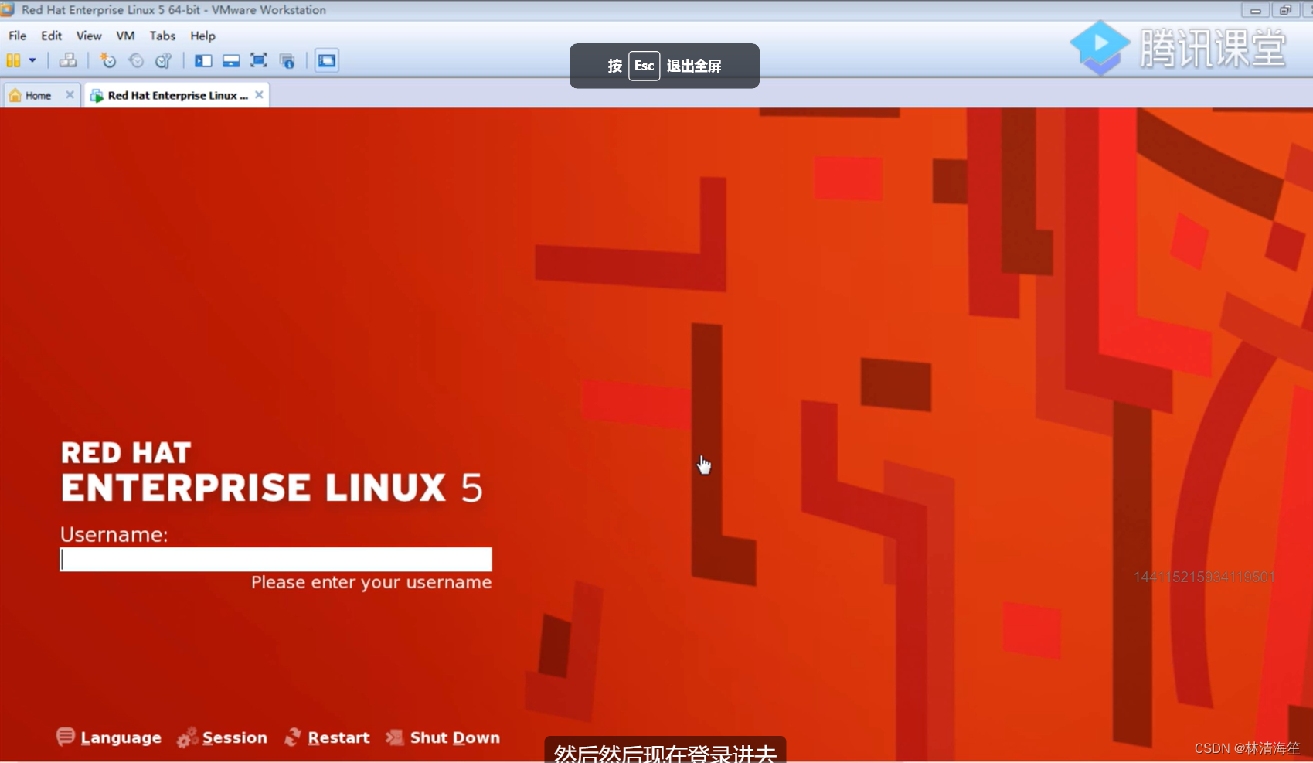Toggle the console view icon
Screen dimensions: 1313x763
(327, 60)
